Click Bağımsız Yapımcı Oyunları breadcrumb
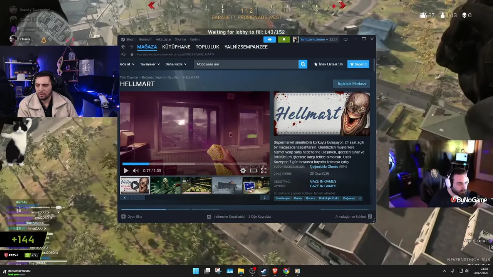 click(161, 77)
